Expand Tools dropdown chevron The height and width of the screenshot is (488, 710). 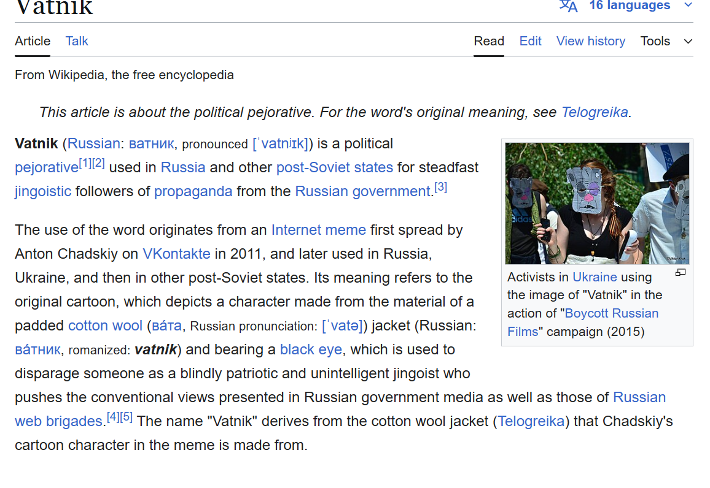689,42
